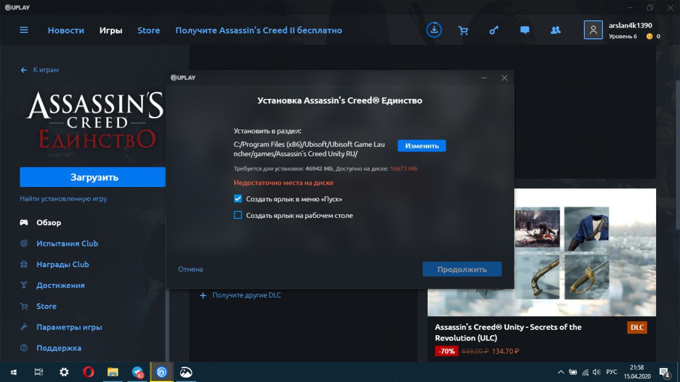Click the install path text
The image size is (680, 382).
pyautogui.click(x=310, y=149)
